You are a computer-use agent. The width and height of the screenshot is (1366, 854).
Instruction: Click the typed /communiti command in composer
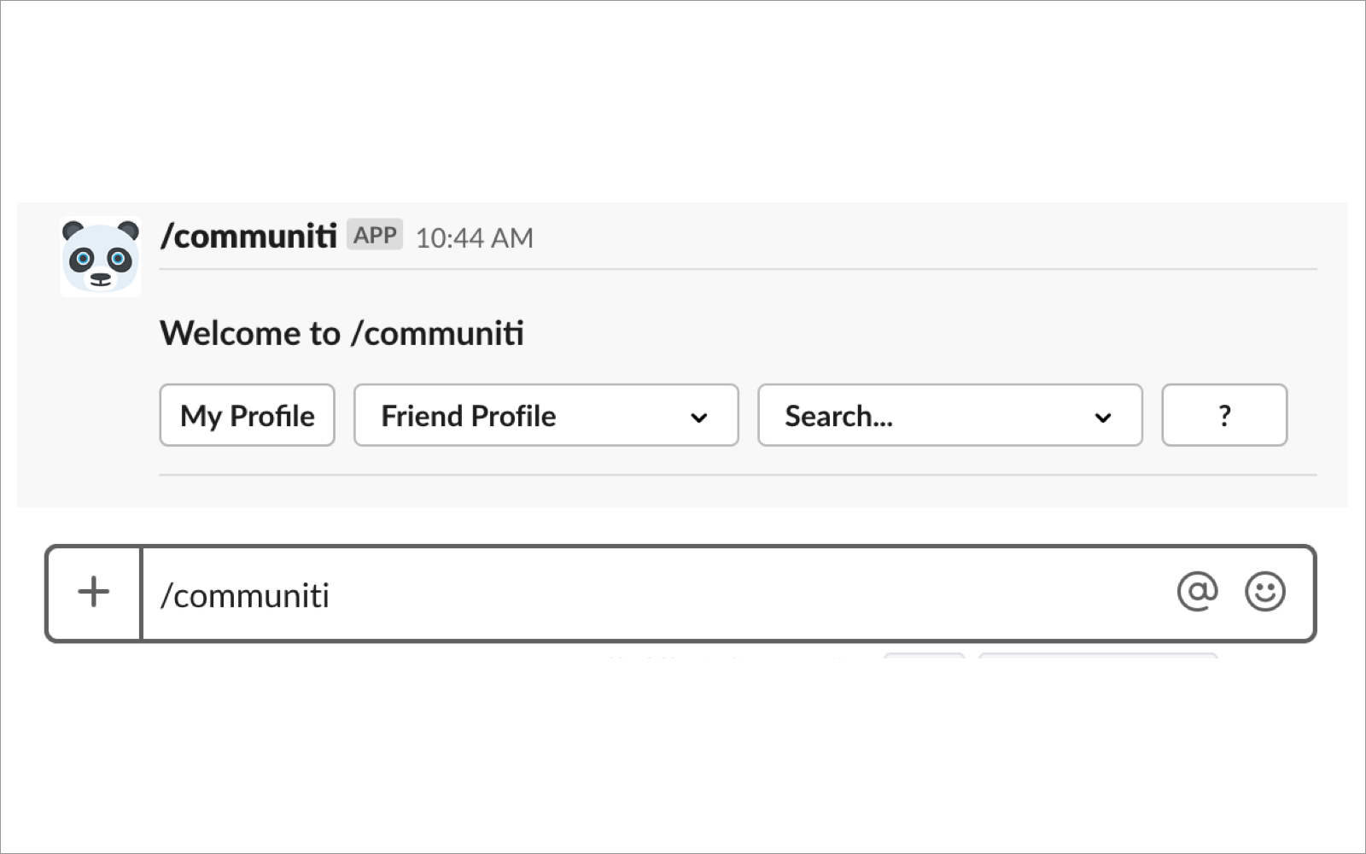[245, 595]
